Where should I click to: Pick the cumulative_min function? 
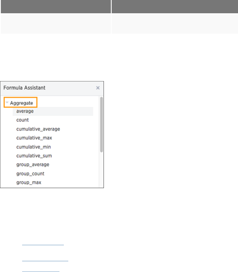point(34,147)
